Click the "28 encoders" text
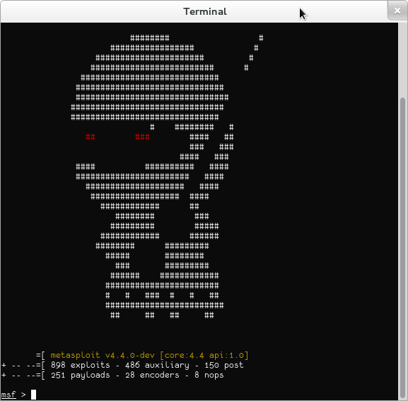The height and width of the screenshot is (401, 408). point(152,375)
